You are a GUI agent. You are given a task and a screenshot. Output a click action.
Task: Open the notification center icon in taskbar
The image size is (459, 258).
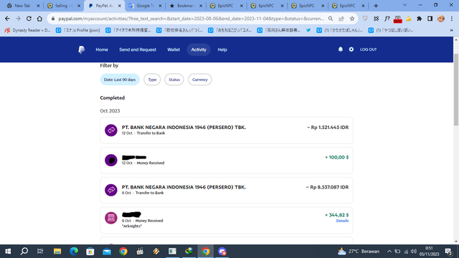(448, 252)
